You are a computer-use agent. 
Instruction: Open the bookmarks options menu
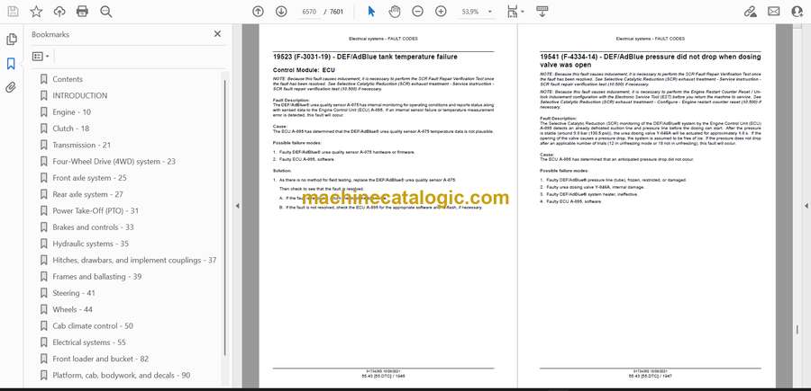[x=41, y=57]
